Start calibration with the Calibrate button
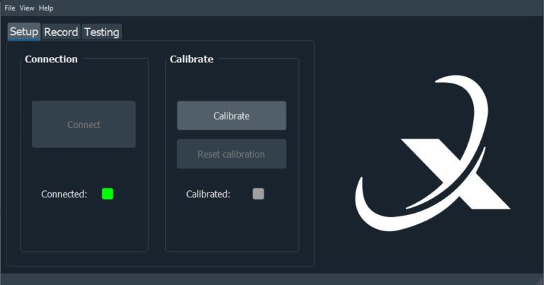 (x=232, y=116)
